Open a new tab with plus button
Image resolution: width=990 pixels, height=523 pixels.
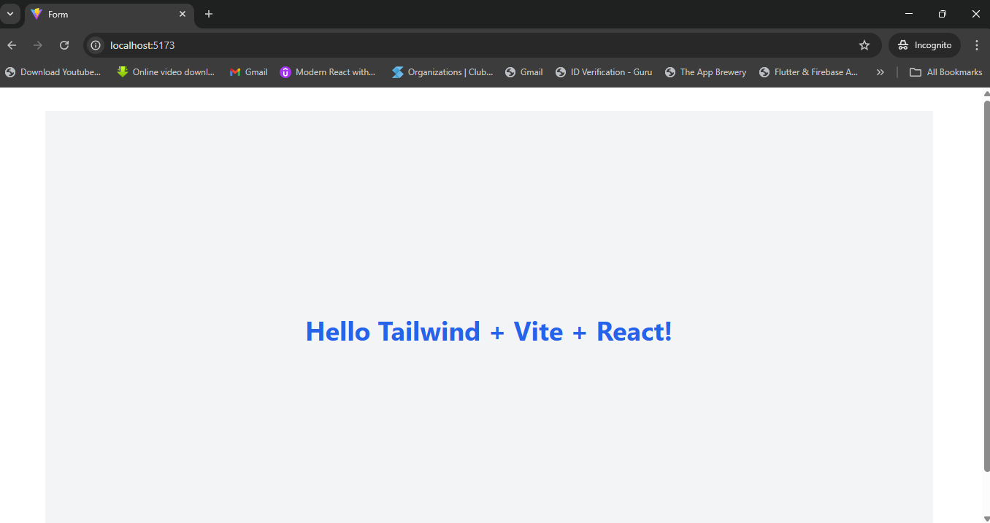[x=209, y=14]
